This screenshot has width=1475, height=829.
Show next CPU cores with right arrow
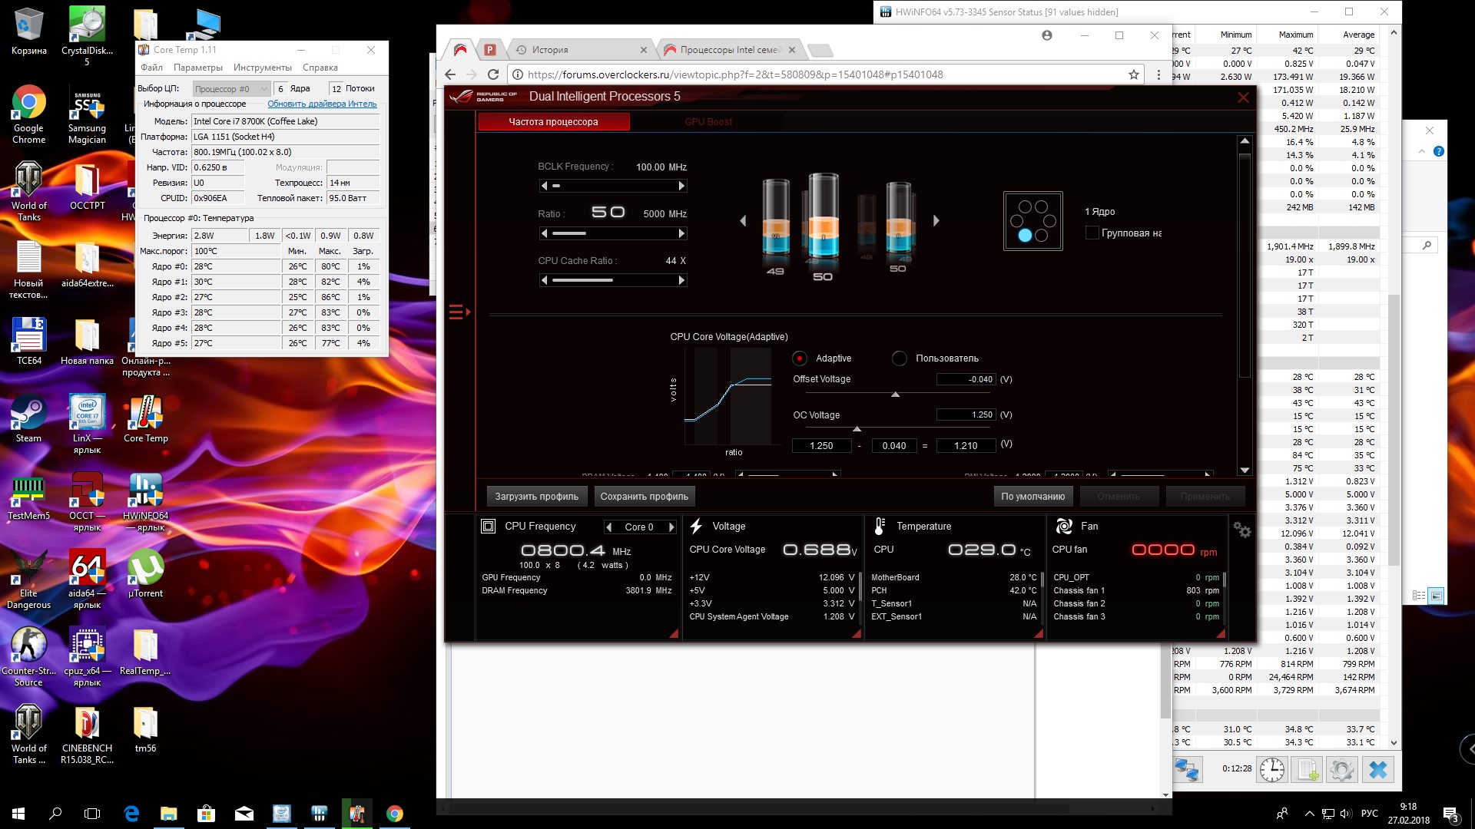tap(936, 221)
